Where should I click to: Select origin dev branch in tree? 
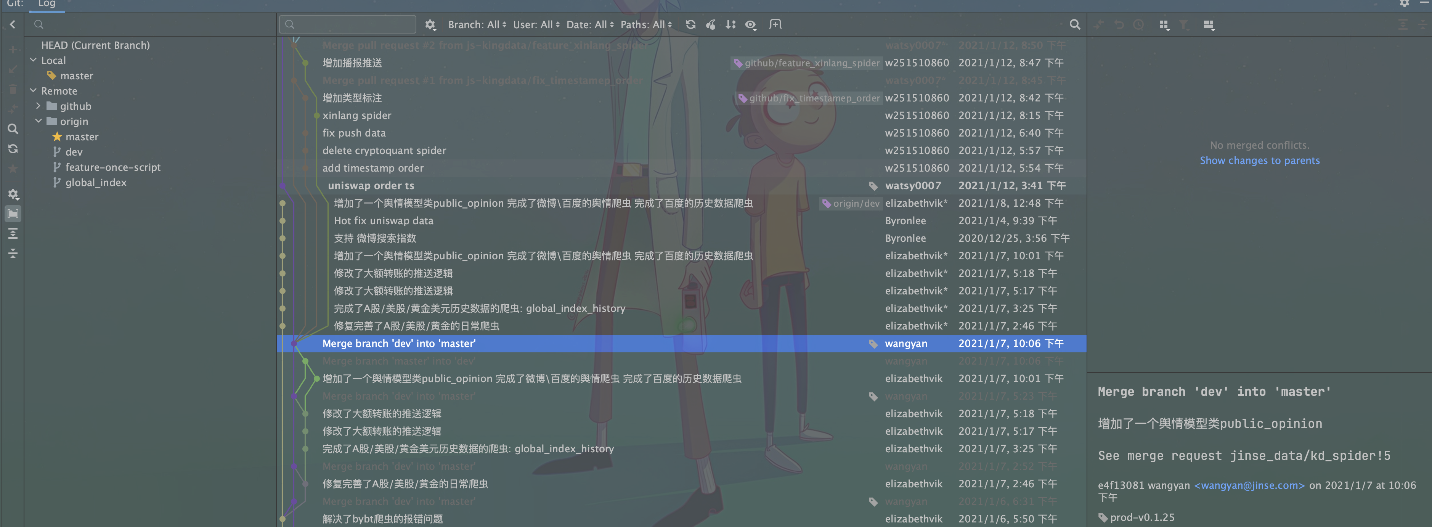[x=73, y=152]
